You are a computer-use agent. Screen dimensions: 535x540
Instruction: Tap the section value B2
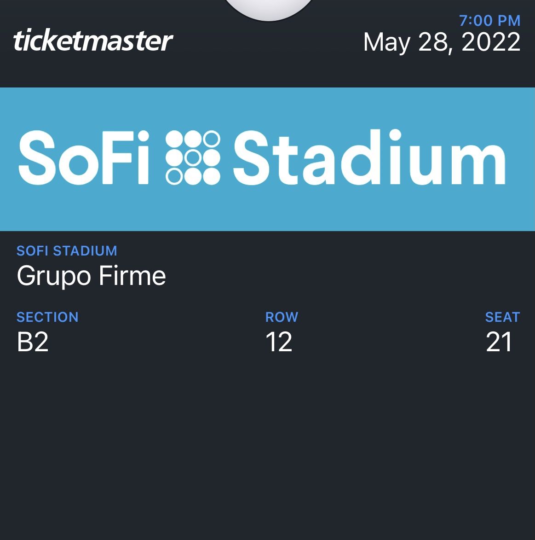[33, 342]
